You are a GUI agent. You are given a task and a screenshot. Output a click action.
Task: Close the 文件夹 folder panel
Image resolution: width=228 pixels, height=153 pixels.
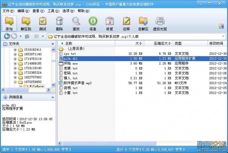pyautogui.click(x=53, y=44)
